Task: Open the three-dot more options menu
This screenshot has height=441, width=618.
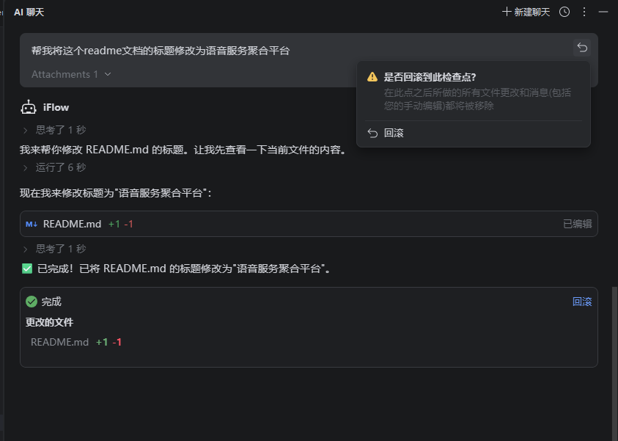Action: pyautogui.click(x=584, y=12)
